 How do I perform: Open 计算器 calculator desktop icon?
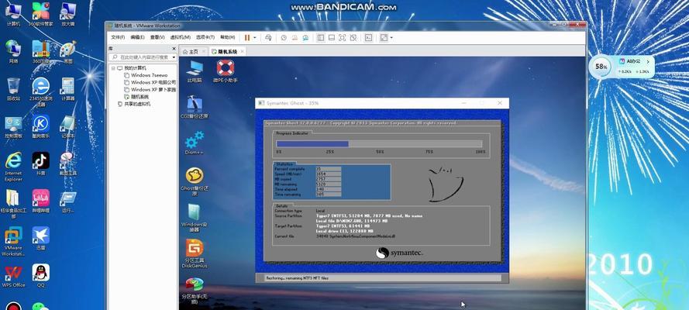click(x=67, y=89)
